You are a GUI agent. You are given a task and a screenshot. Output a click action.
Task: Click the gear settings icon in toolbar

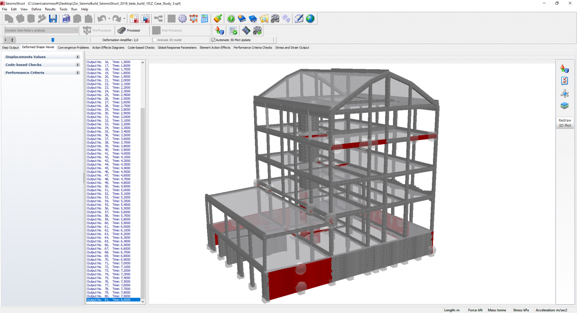click(x=183, y=19)
